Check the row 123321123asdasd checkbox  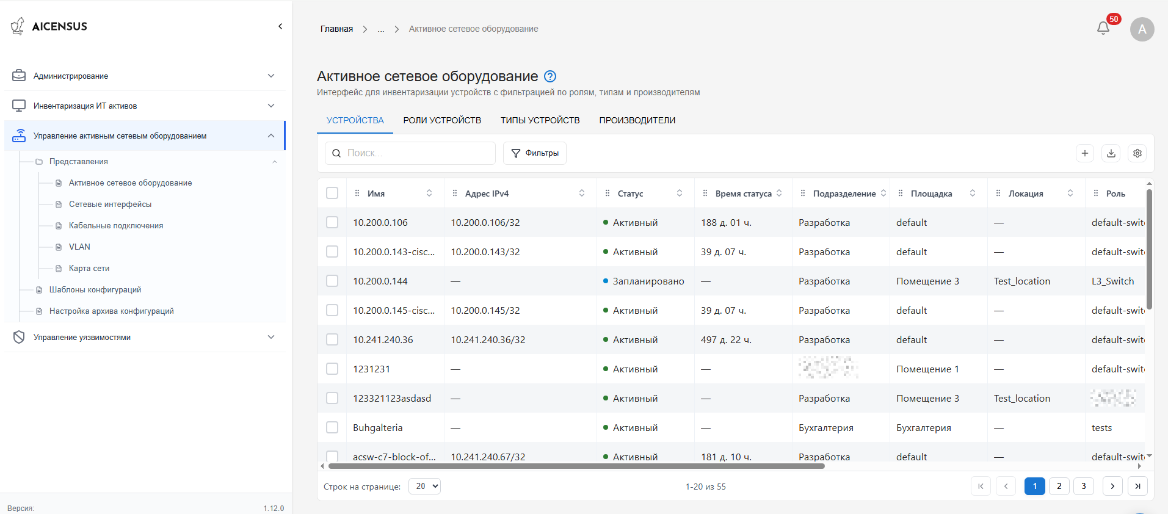[x=332, y=398]
